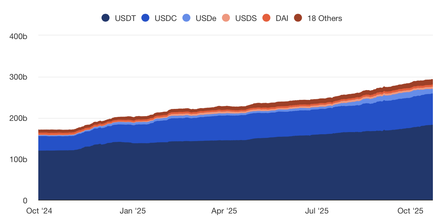Click the dark navy USDT legend circle
The height and width of the screenshot is (220, 443).
pyautogui.click(x=106, y=18)
